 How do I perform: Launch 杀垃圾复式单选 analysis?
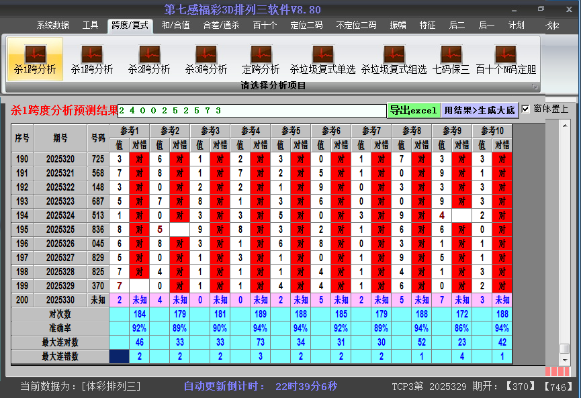click(x=322, y=59)
